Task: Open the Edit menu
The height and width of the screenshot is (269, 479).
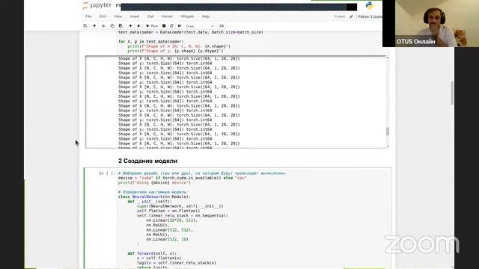Action: pos(103,16)
